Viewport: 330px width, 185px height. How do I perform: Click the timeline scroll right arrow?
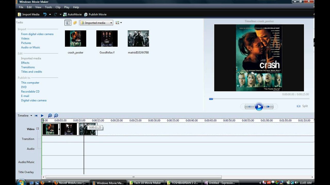point(312,177)
